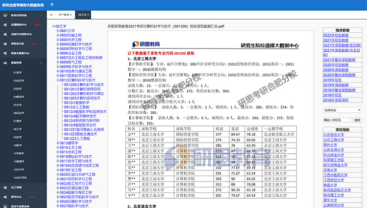Image resolution: width=367 pixels, height=208 pixels.
Task: Click the 研思教育 logo in the PDF
Action: tap(146, 44)
